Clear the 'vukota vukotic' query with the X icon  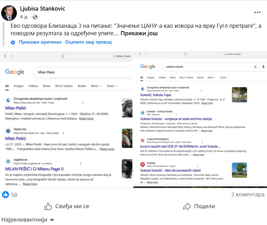click(x=255, y=67)
